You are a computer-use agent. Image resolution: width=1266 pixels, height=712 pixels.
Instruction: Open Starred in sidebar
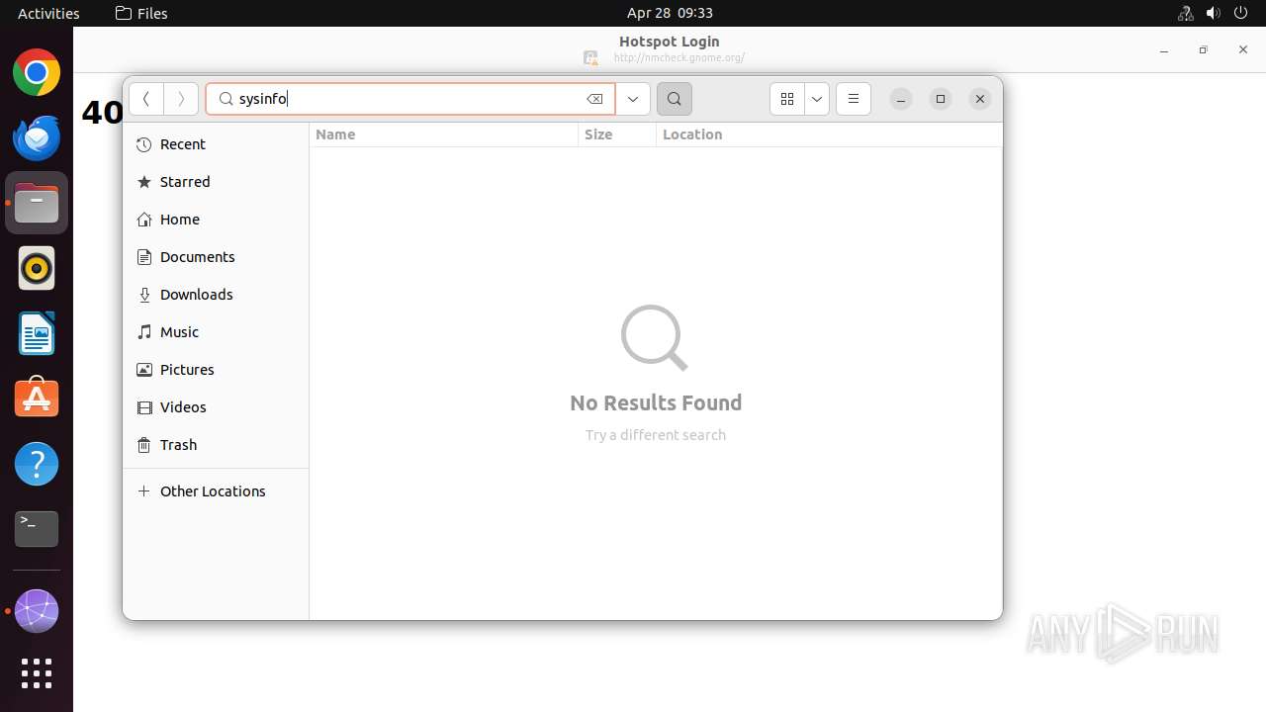(x=216, y=182)
